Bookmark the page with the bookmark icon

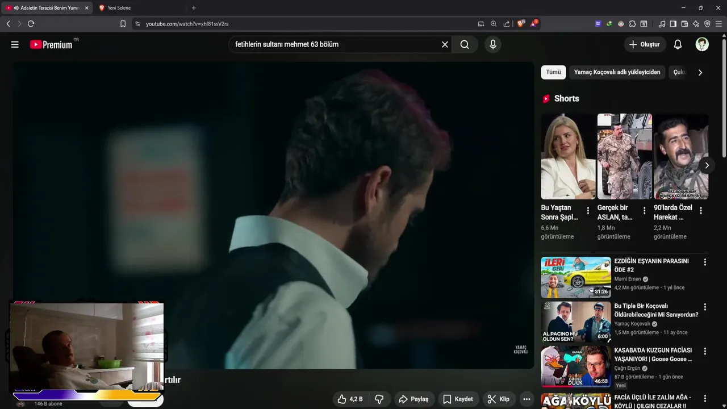pos(123,24)
